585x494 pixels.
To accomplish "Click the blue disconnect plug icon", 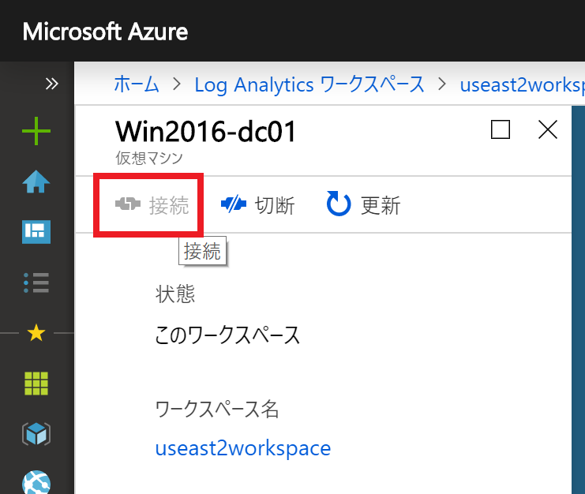I will 234,204.
